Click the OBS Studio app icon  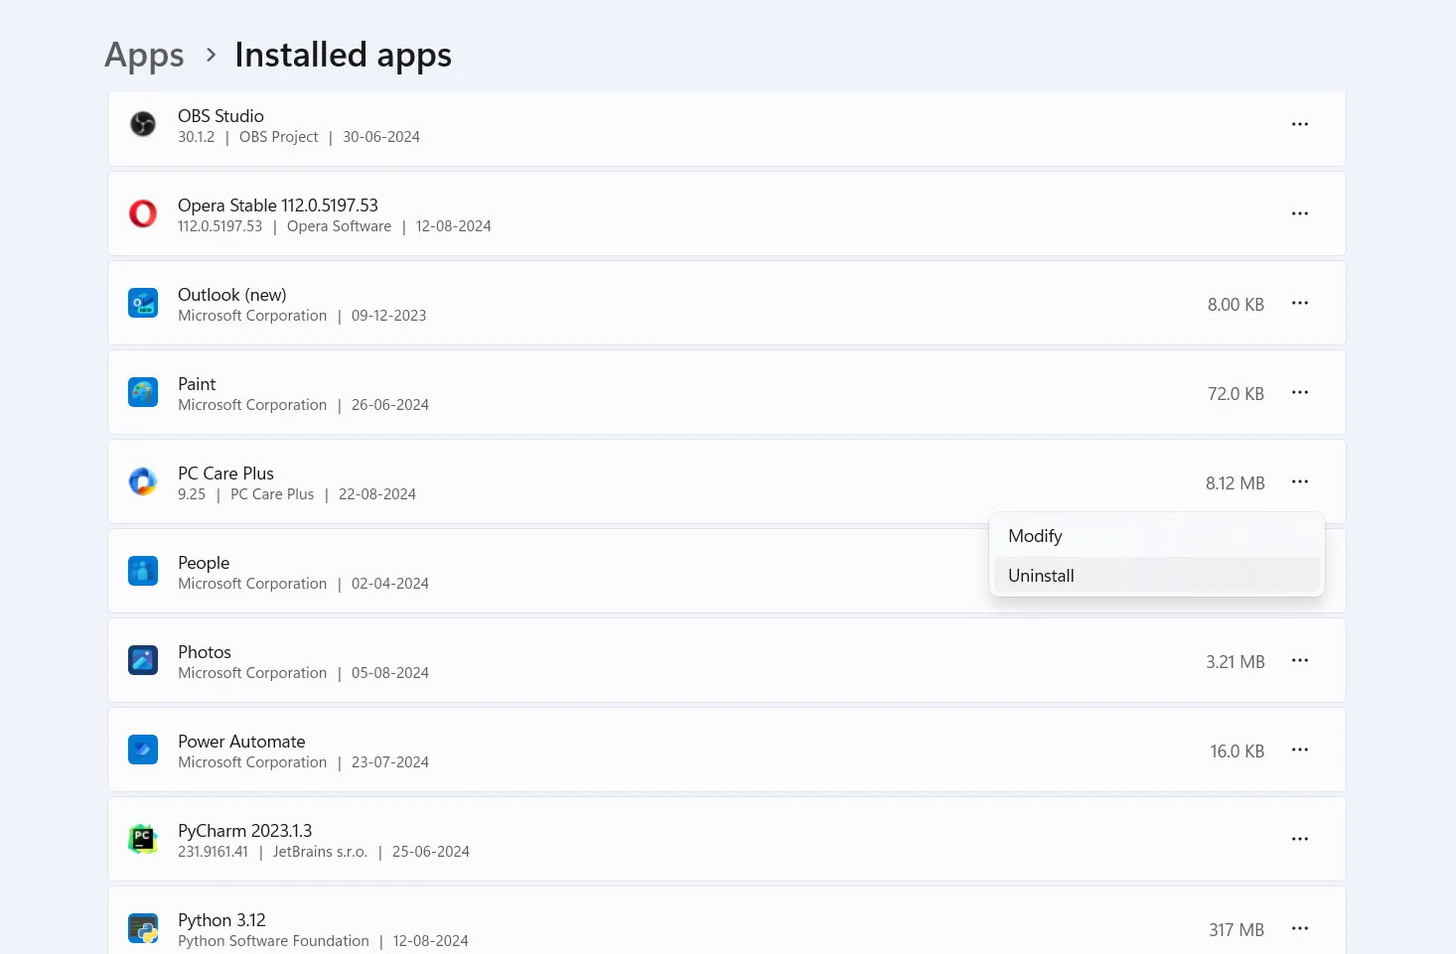pos(143,124)
